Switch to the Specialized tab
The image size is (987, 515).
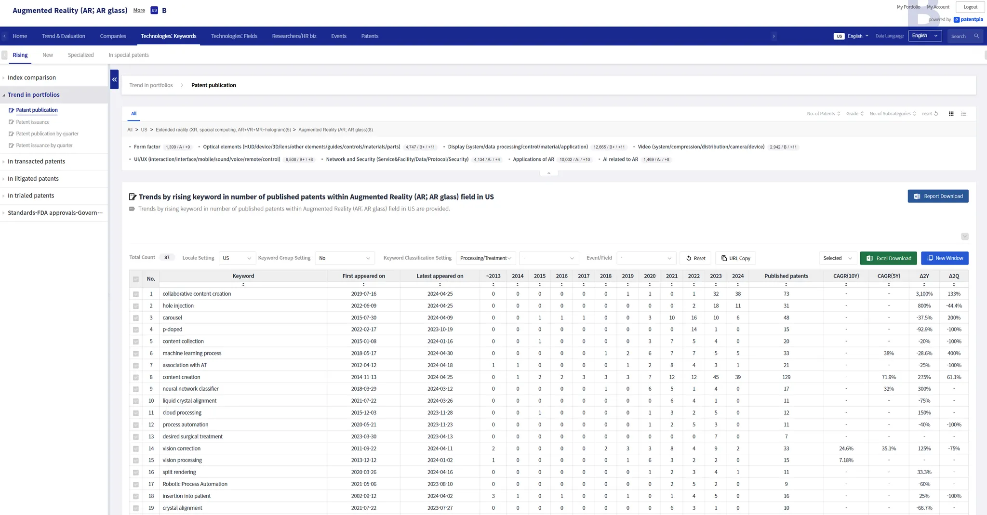point(80,55)
